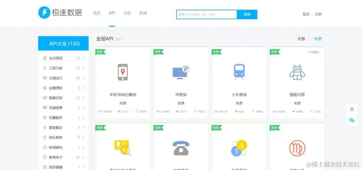
Task: Click the 小i机器人 tag
Action: click(x=314, y=52)
